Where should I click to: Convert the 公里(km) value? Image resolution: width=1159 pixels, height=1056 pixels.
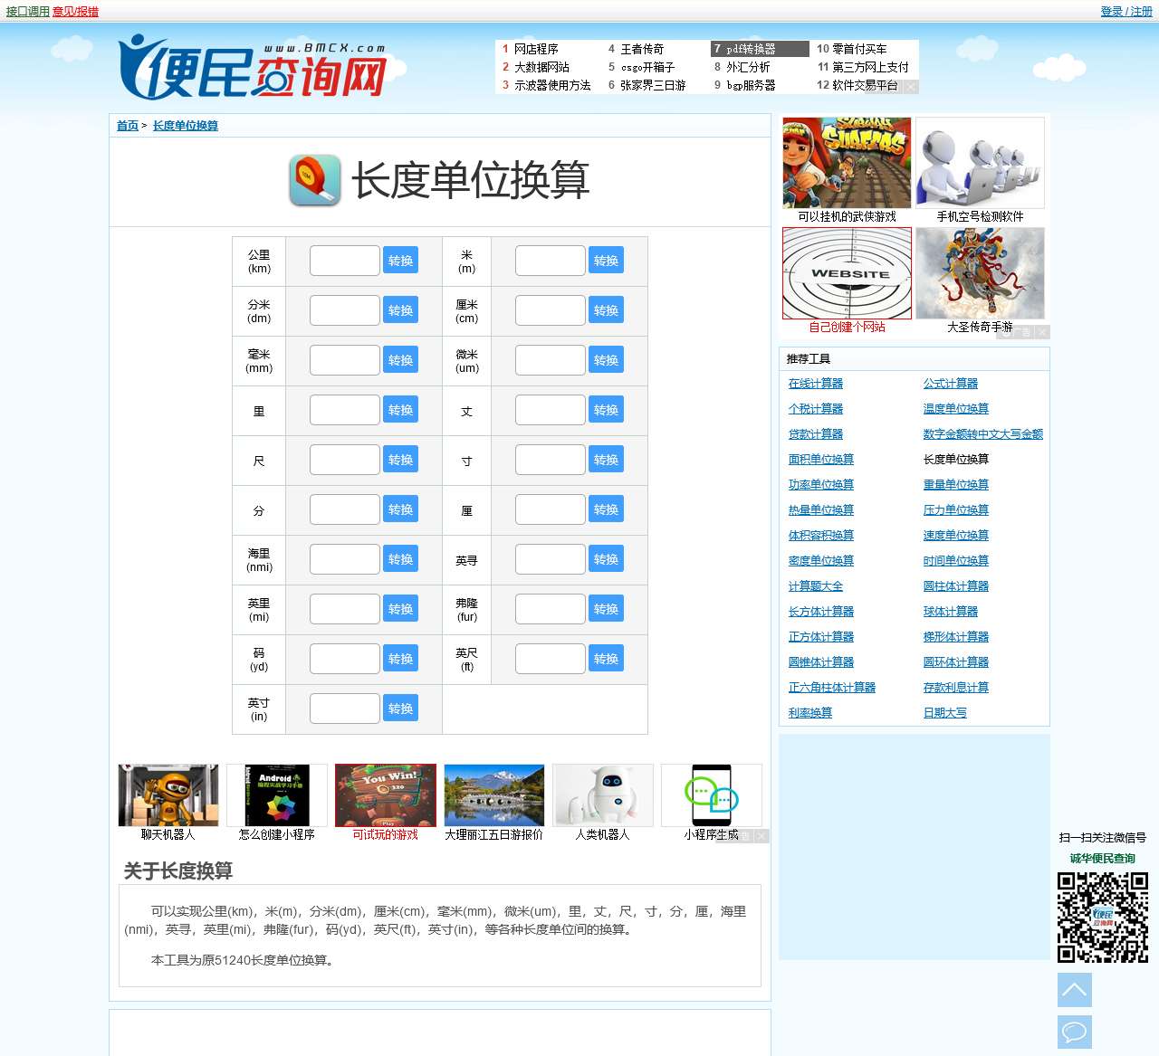point(400,261)
